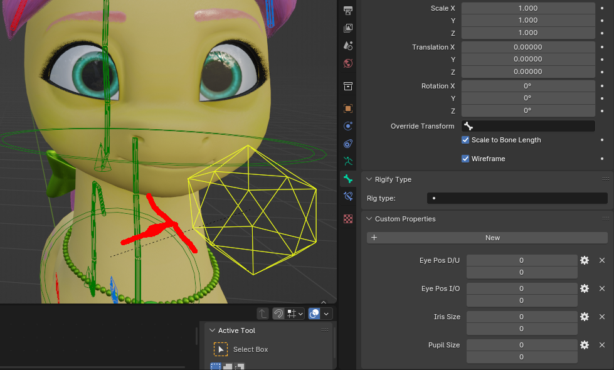Adjust second Pupil Size value slider

click(x=522, y=357)
